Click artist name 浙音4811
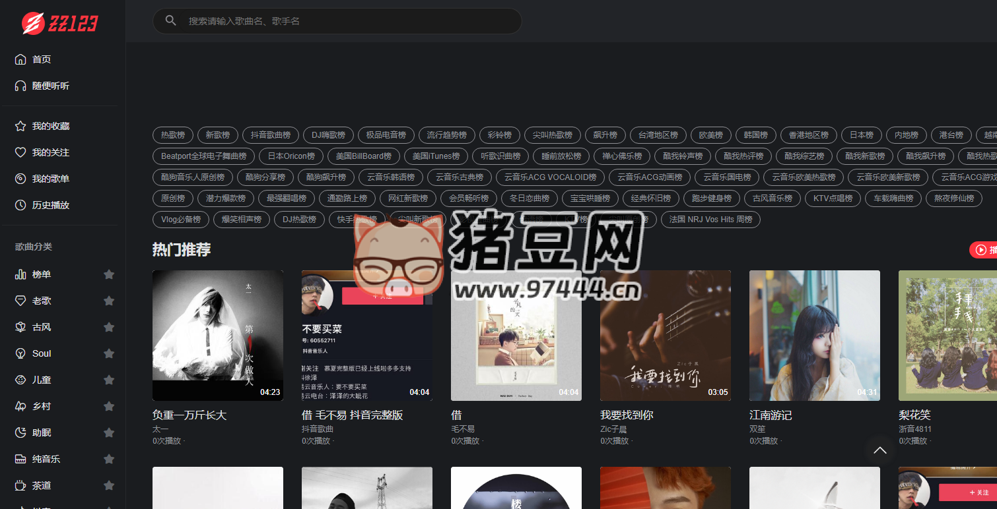 point(915,429)
